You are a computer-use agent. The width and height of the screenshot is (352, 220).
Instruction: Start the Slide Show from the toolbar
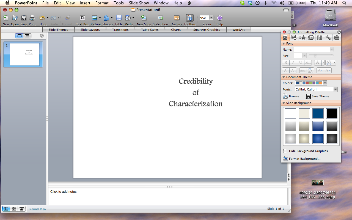pyautogui.click(x=161, y=18)
